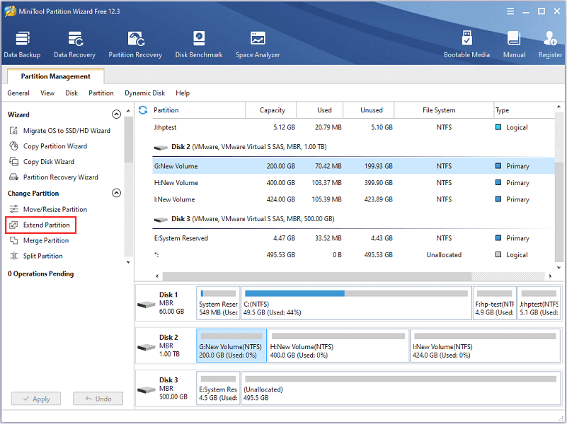Sort by the File System column header
567x424 pixels.
pyautogui.click(x=444, y=110)
